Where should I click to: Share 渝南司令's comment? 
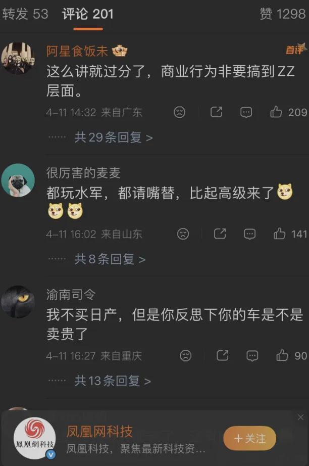[x=222, y=355]
